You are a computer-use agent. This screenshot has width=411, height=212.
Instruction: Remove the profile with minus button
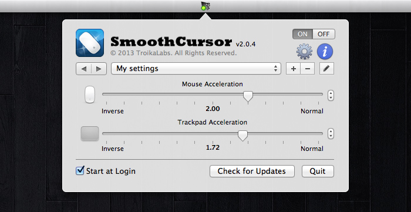(308, 69)
